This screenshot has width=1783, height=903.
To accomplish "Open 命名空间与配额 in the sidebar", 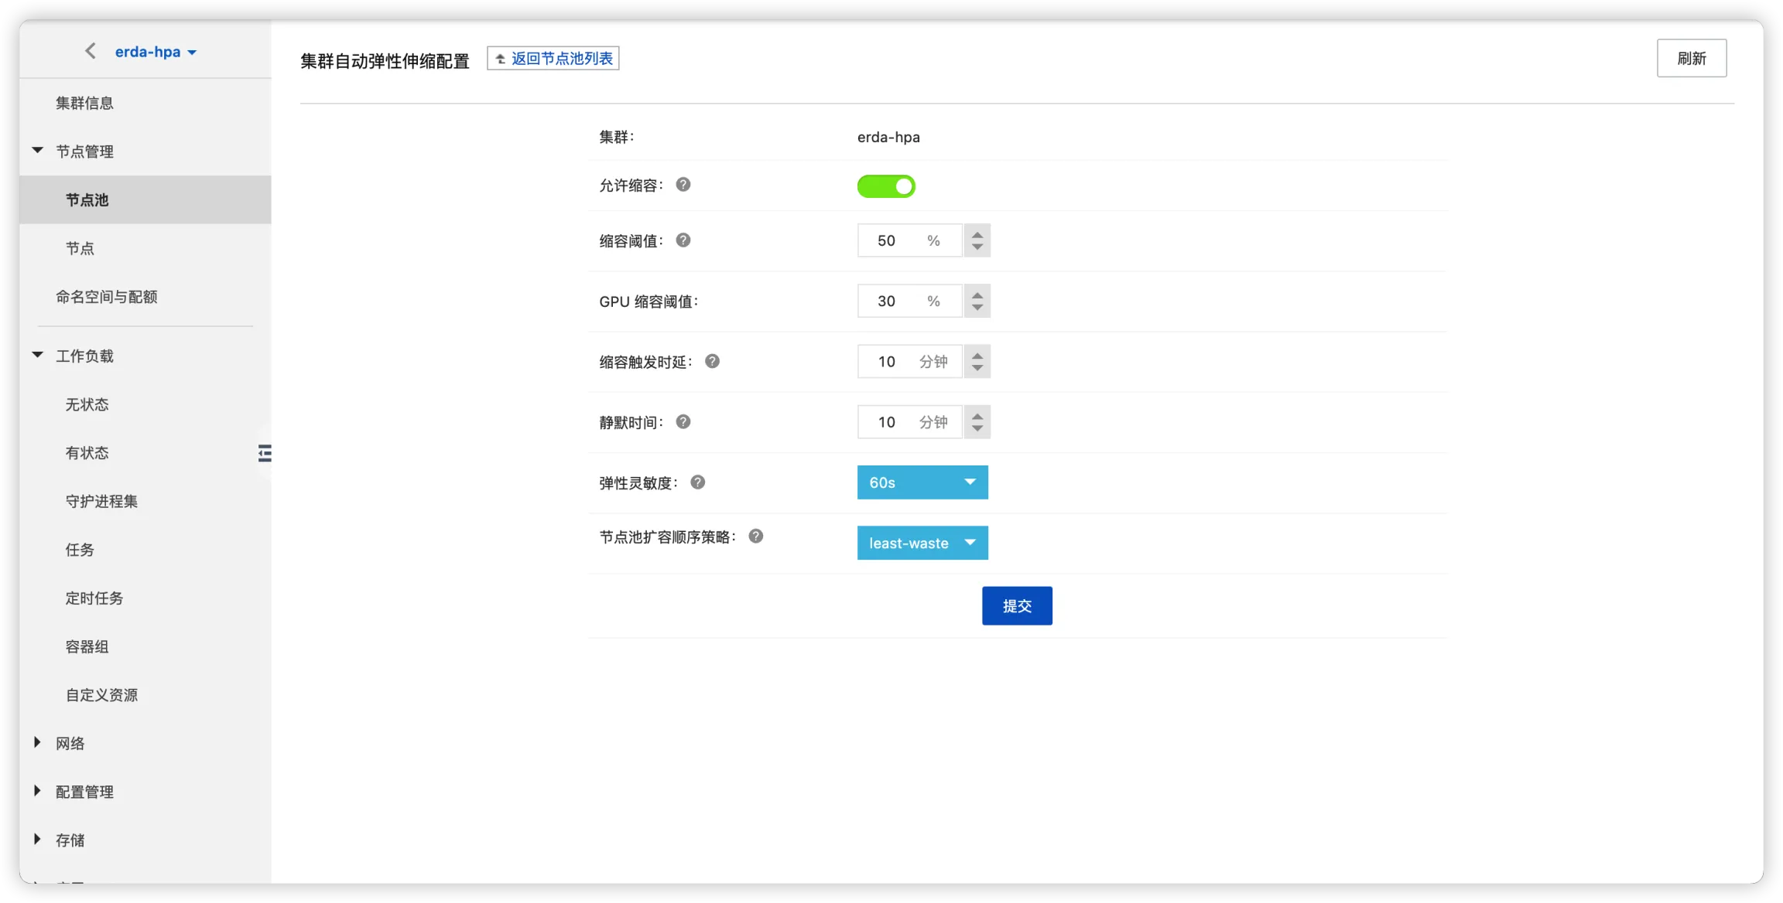I will [106, 297].
